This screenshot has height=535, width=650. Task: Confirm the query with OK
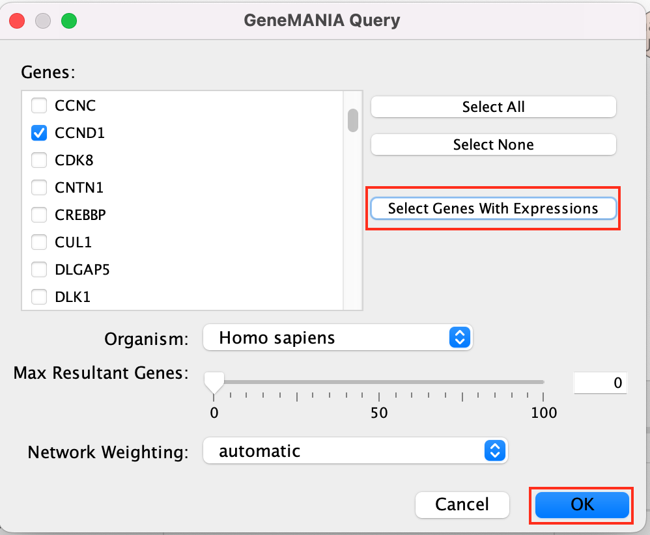(582, 504)
